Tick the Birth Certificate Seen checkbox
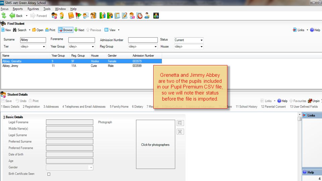The width and height of the screenshot is (322, 181). pos(49,174)
